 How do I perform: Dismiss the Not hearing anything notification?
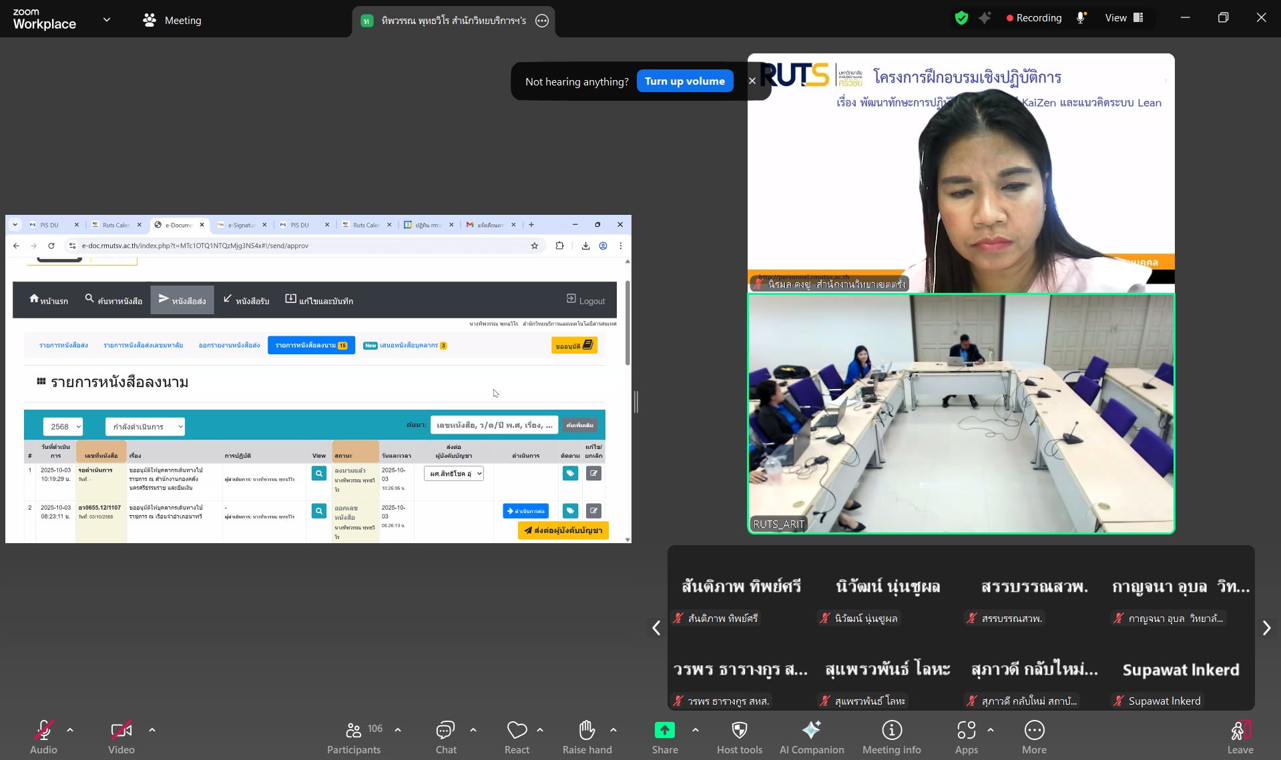[752, 81]
